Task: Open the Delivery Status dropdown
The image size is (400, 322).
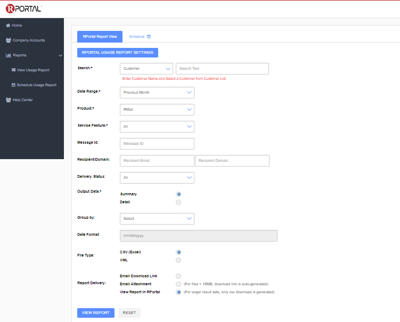Action: click(x=157, y=178)
